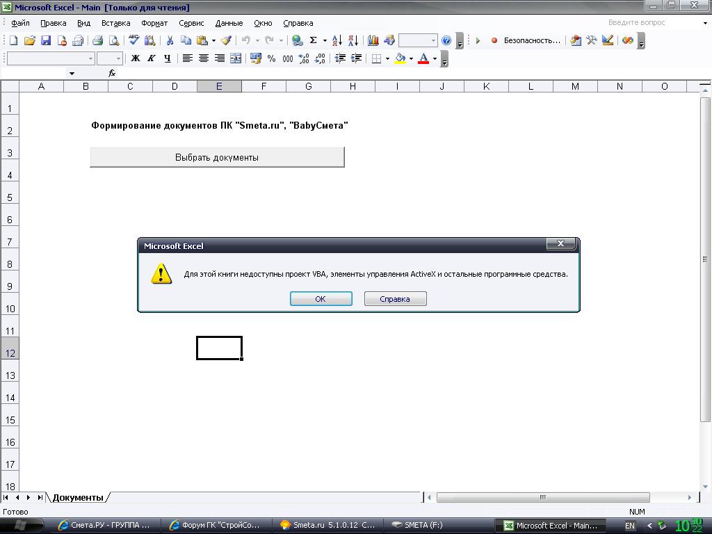The height and width of the screenshot is (534, 712).
Task: Open the Данные menu
Action: coord(229,23)
